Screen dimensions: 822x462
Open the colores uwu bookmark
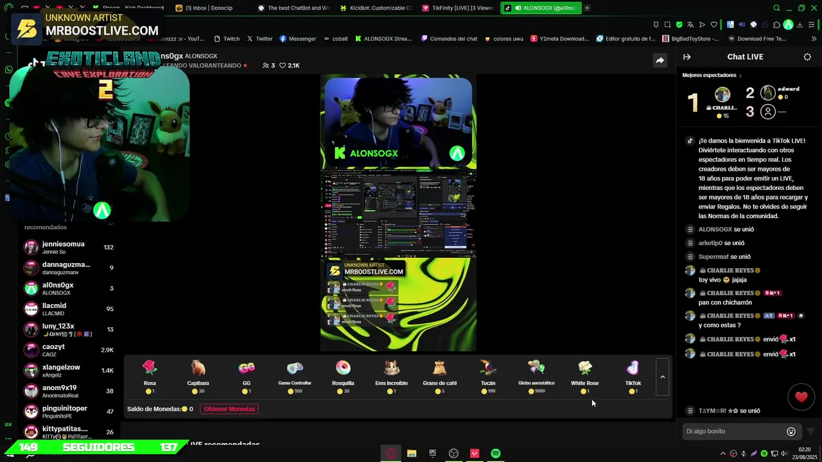coord(503,38)
